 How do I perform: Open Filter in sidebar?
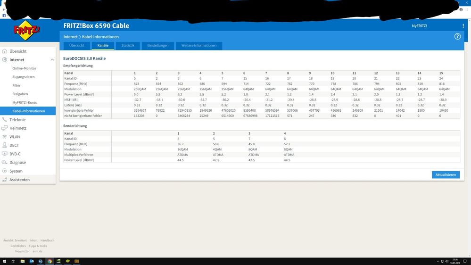(x=17, y=85)
